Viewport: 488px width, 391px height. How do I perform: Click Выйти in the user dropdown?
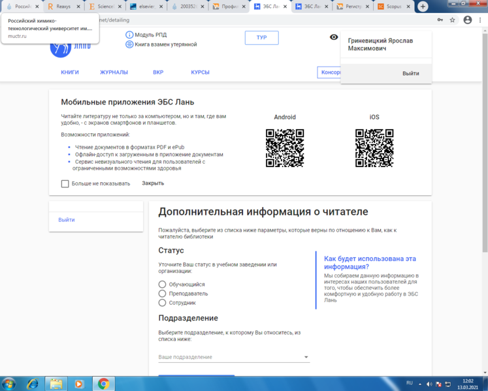pyautogui.click(x=410, y=73)
